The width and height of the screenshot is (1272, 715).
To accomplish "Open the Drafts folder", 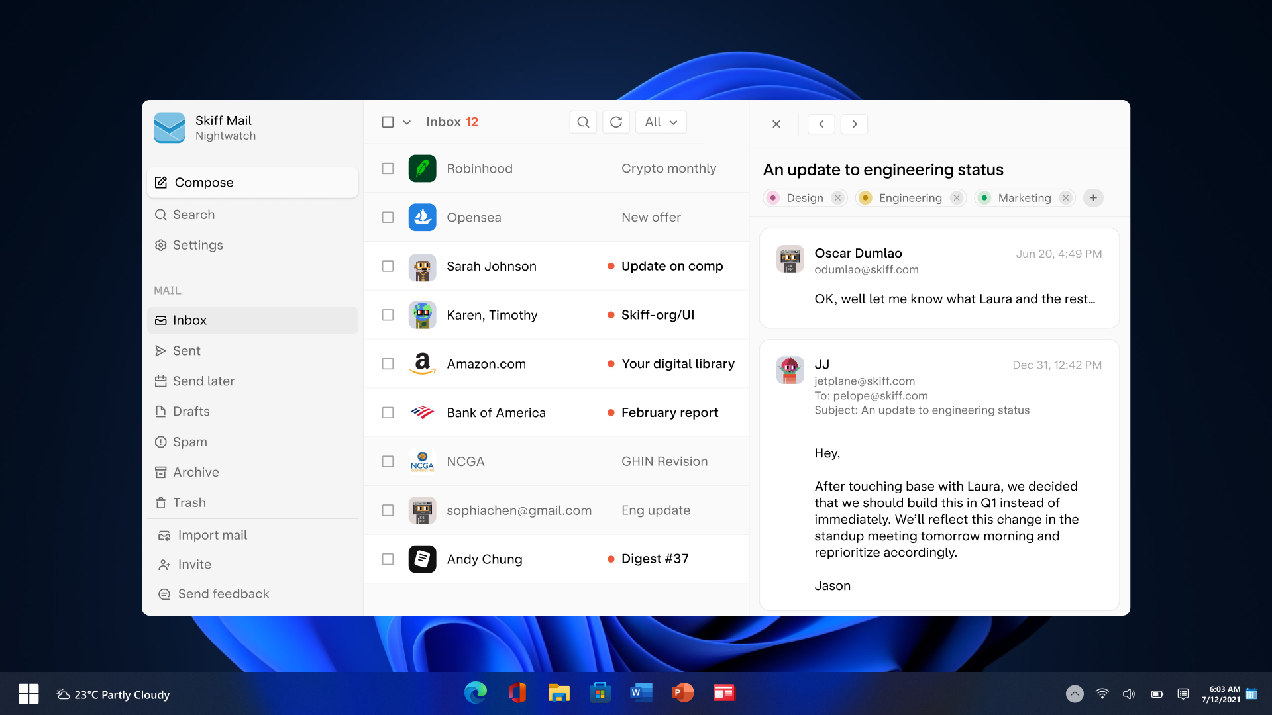I will [191, 410].
